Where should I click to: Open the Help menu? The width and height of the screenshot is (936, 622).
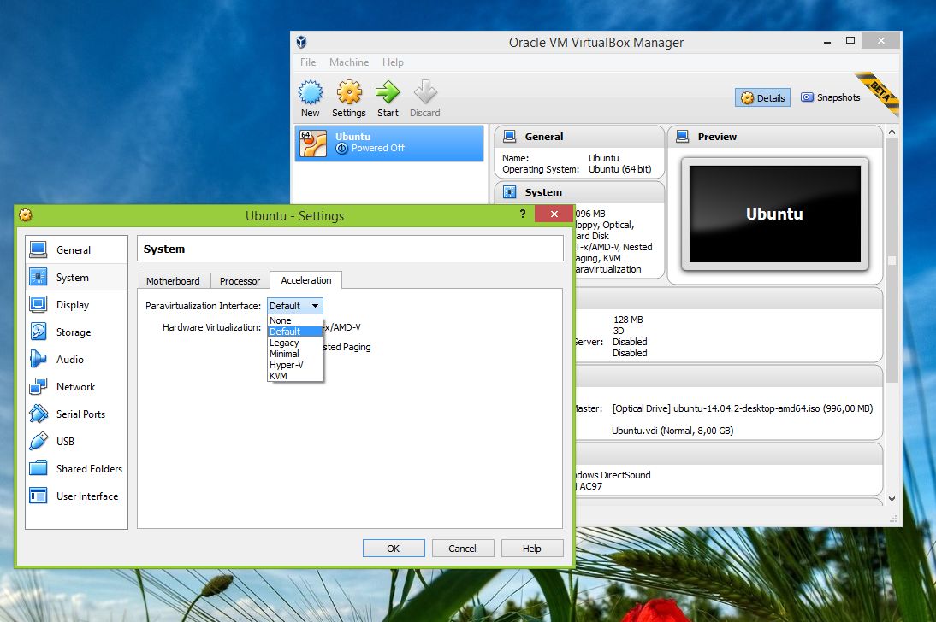click(393, 62)
